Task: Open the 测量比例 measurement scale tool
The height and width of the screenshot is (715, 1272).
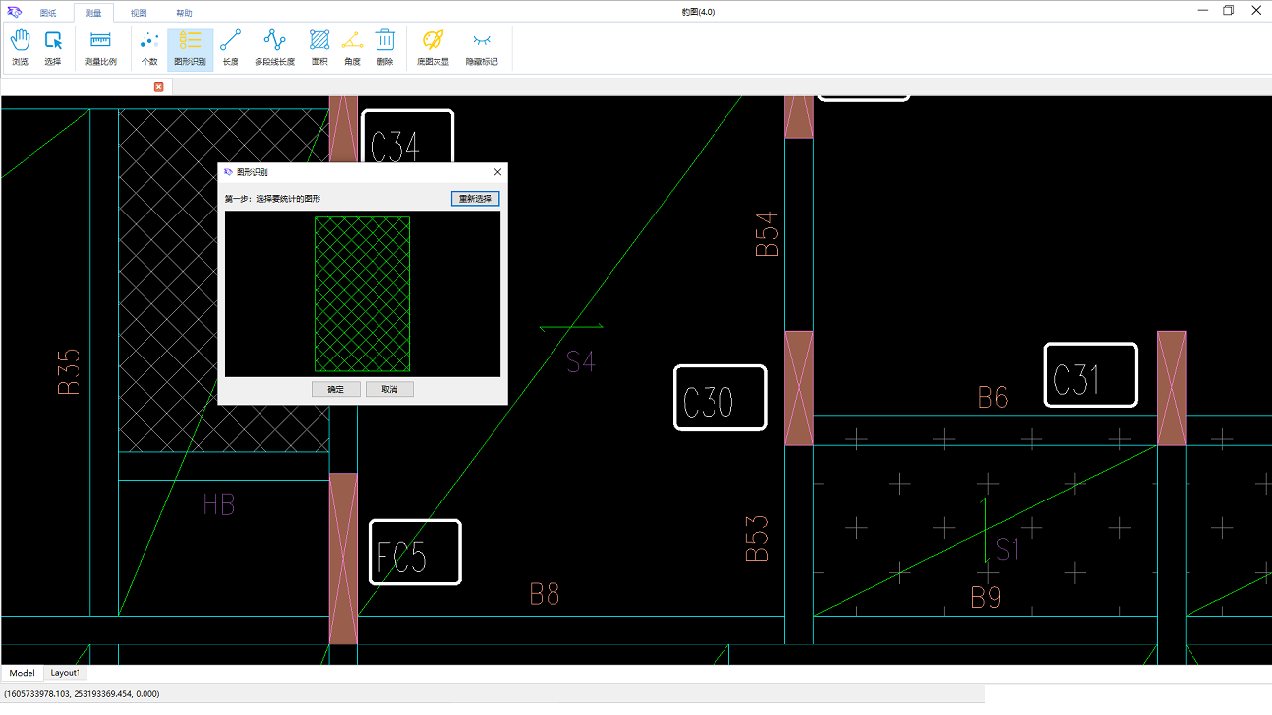Action: click(x=99, y=47)
